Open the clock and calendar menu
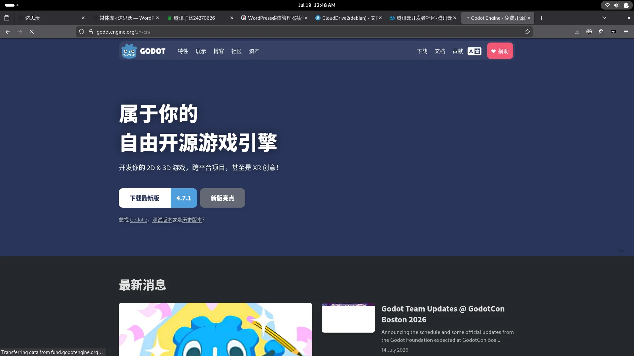Viewport: 634px width, 356px height. 317,5
